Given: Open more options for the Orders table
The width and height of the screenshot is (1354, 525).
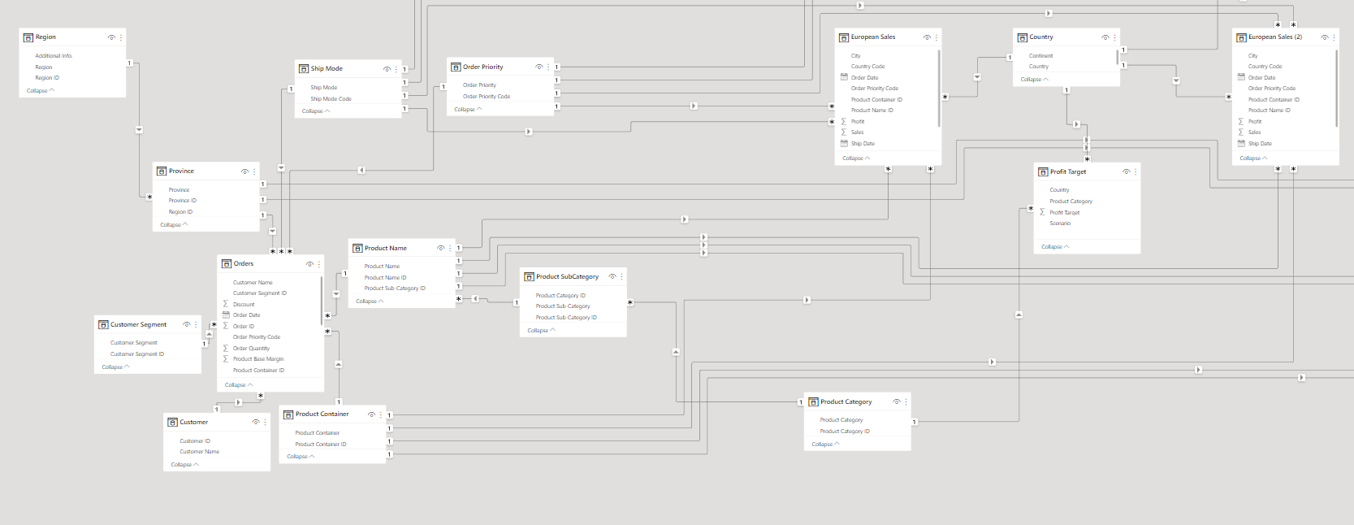Looking at the screenshot, I should click(319, 264).
